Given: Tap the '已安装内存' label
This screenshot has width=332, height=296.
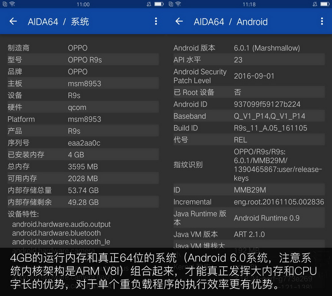Looking at the screenshot, I should 26,155.
